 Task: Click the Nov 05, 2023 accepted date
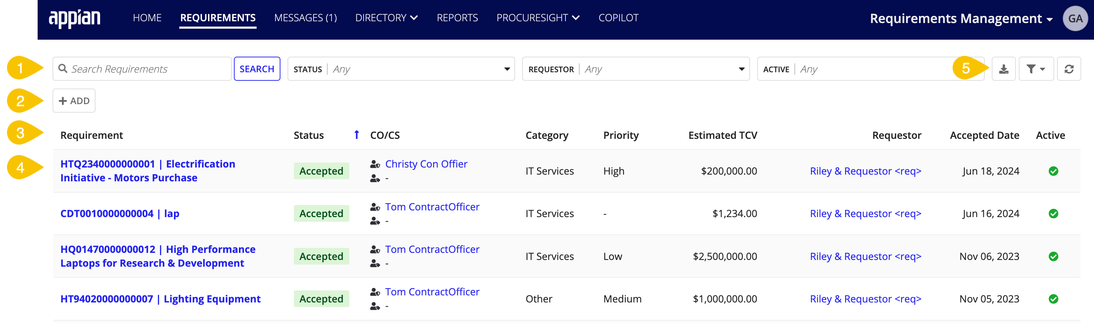click(989, 299)
